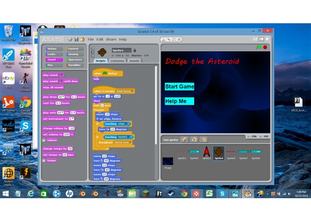This screenshot has height=221, width=311.
Task: Click Start Game button on stage
Action: pos(179,87)
